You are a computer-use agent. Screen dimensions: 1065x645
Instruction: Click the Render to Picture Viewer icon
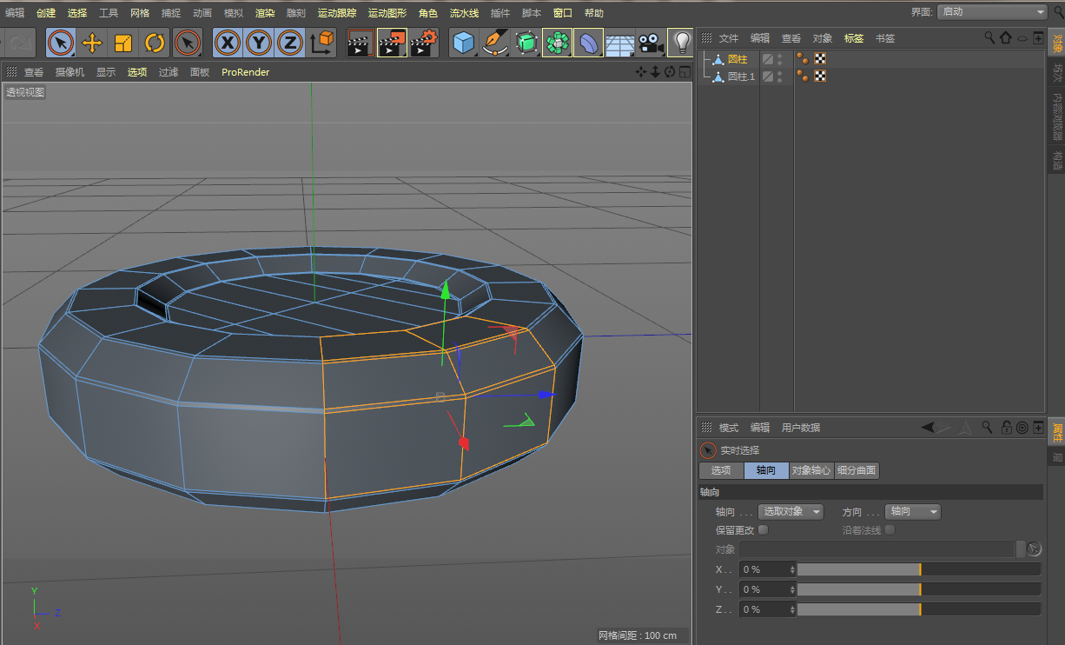click(392, 43)
